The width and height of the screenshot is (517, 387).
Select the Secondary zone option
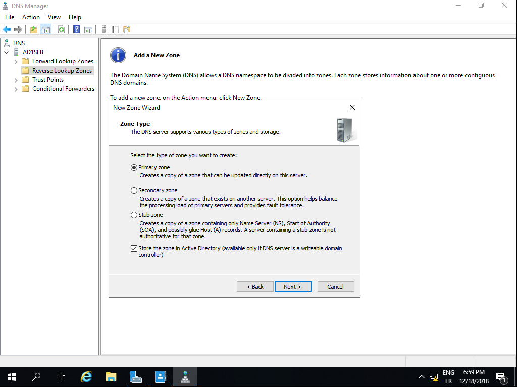[x=134, y=190]
